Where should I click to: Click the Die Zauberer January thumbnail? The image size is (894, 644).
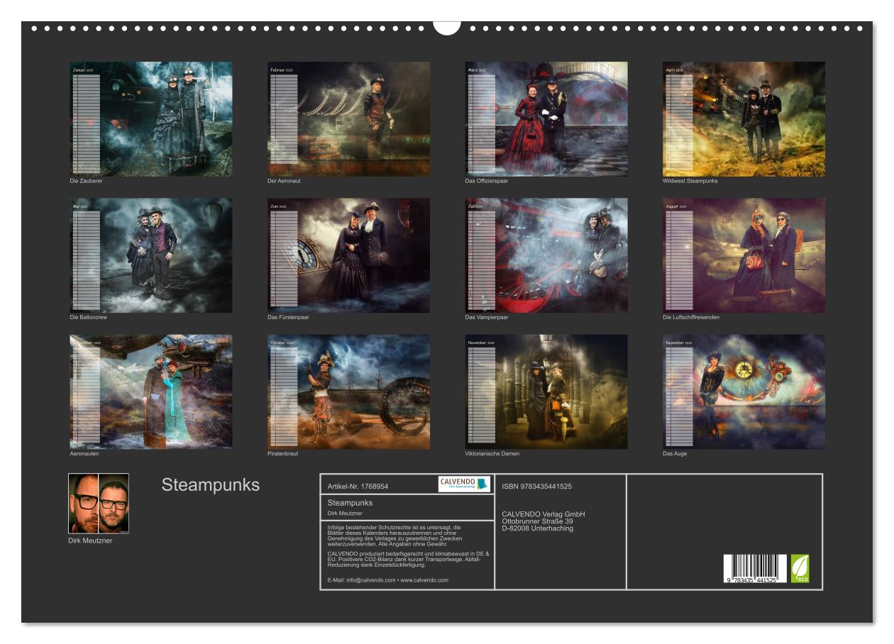[151, 119]
